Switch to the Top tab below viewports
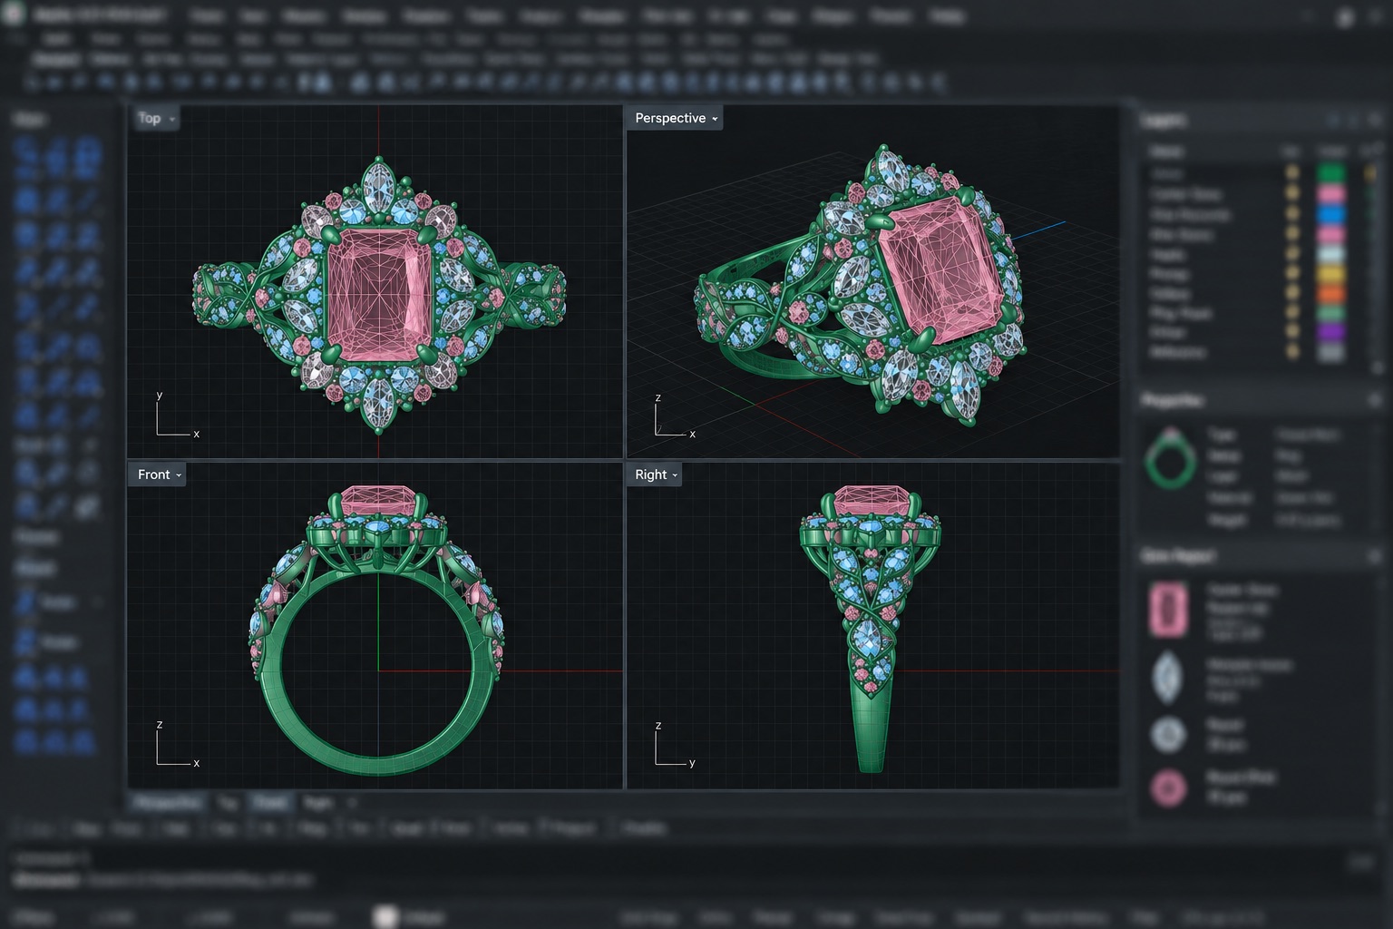 tap(228, 802)
